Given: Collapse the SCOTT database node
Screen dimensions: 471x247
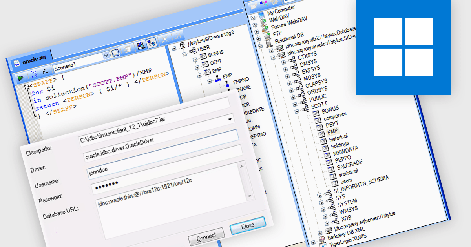Looking at the screenshot, I should click(297, 111).
